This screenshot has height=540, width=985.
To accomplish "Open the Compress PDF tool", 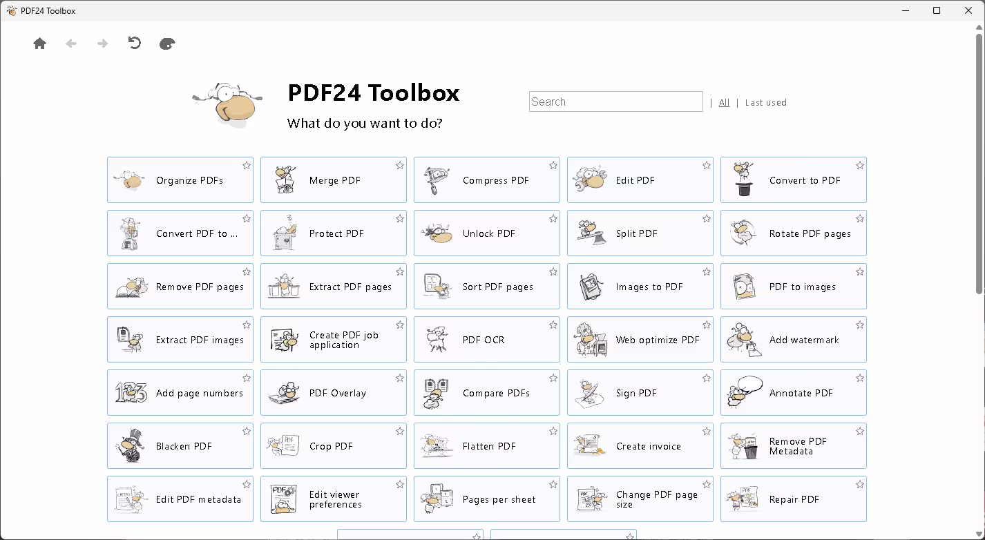I will [487, 180].
